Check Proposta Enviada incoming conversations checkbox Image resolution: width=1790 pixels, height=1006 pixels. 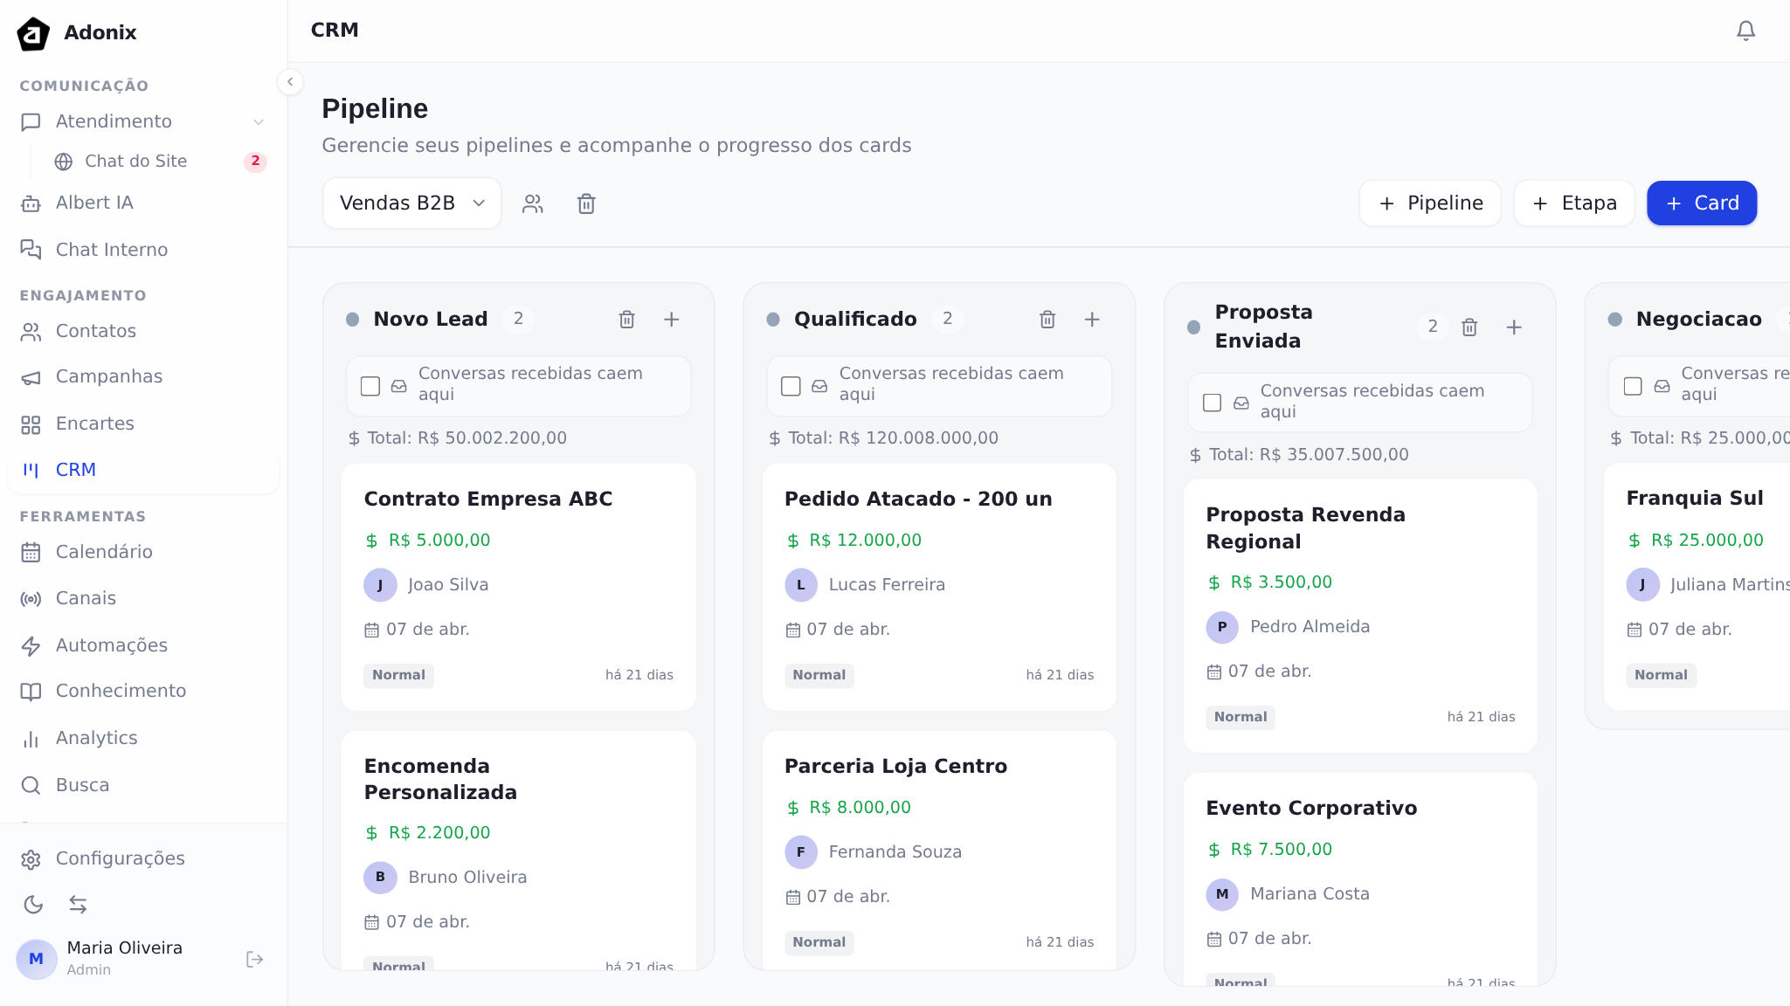pyautogui.click(x=1212, y=403)
